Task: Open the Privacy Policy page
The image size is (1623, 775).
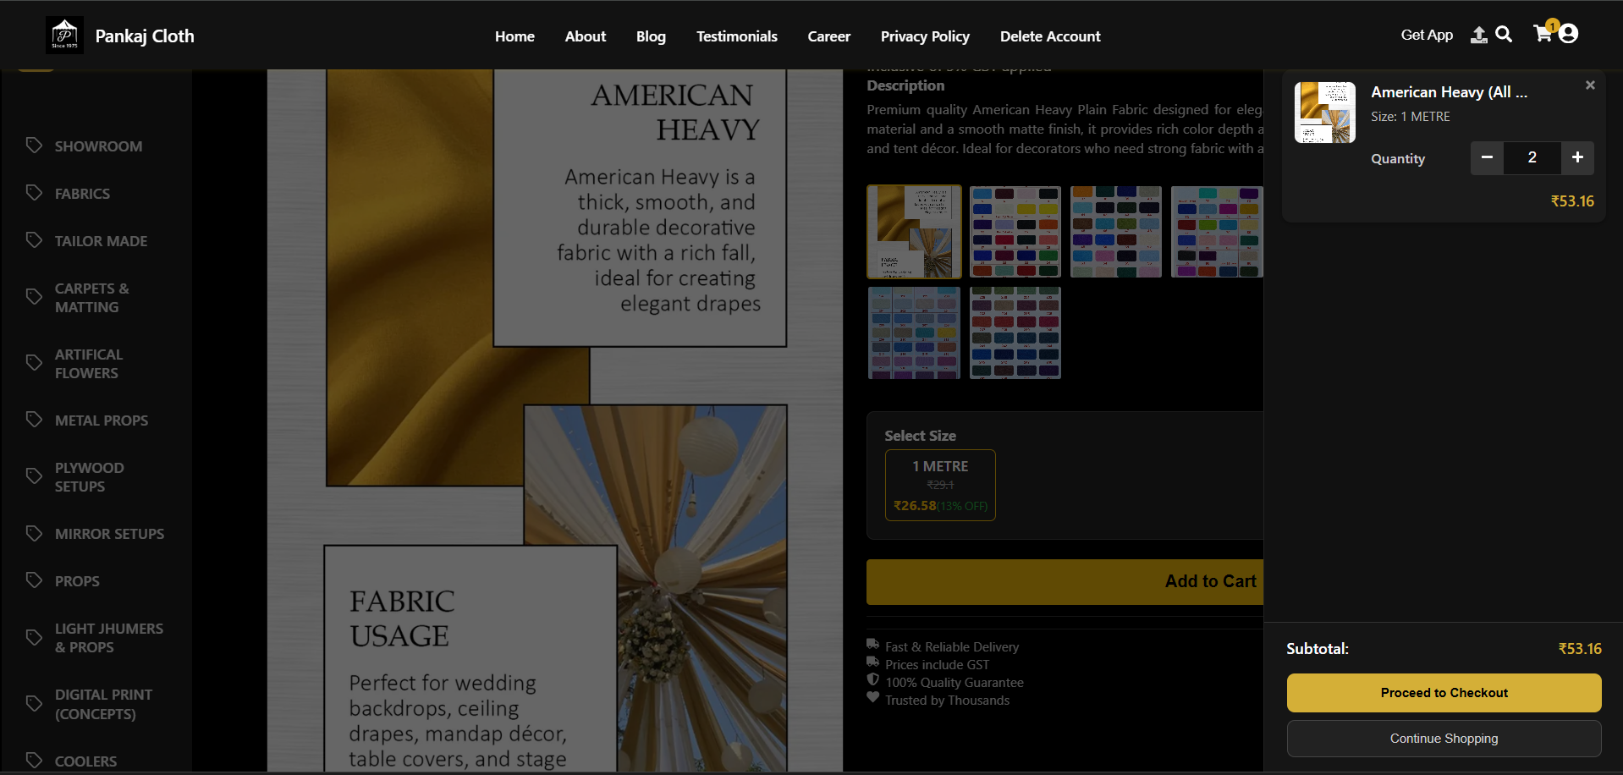Action: (925, 36)
